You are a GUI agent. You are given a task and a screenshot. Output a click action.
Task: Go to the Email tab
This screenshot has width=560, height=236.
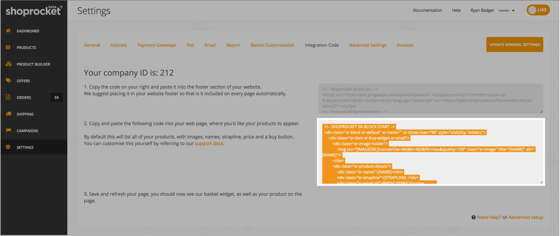tap(210, 45)
